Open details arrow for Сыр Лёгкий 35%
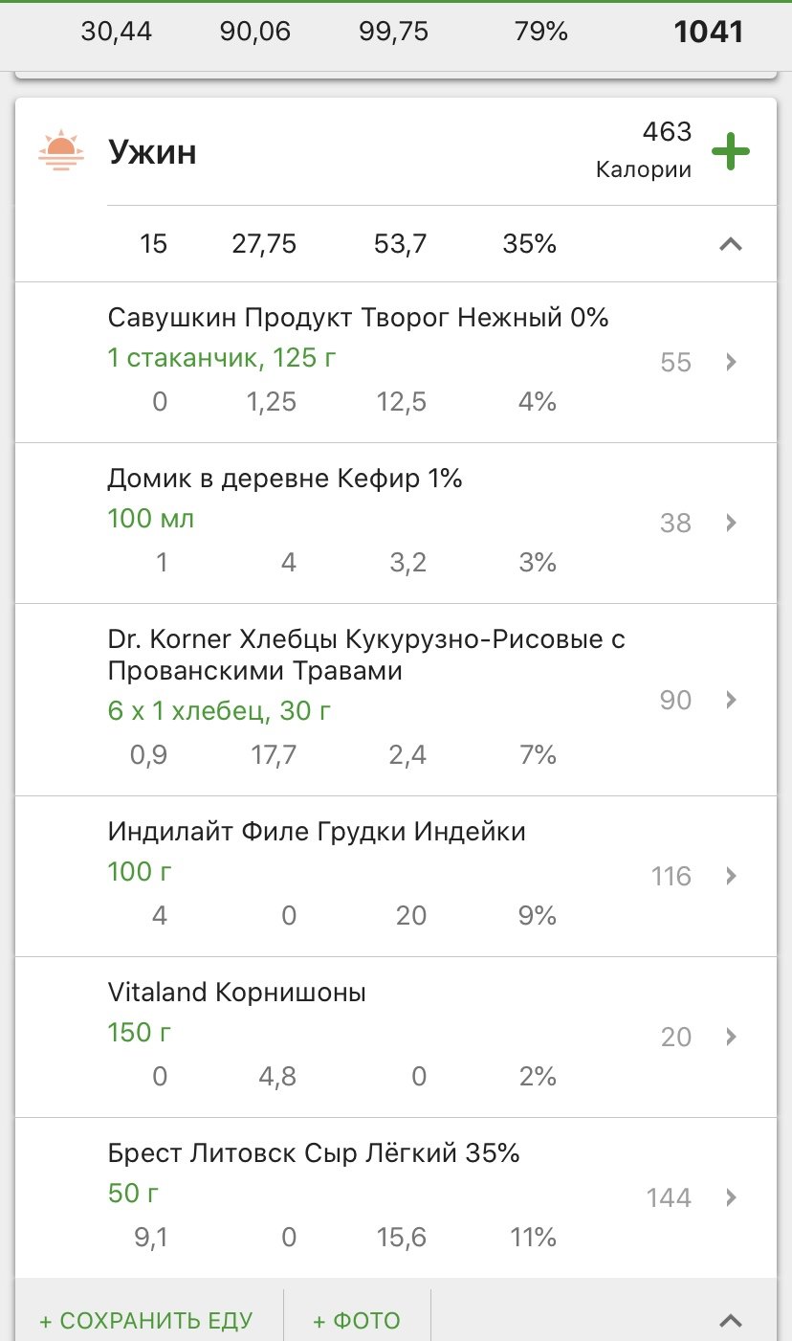792x1341 pixels. [x=731, y=1197]
